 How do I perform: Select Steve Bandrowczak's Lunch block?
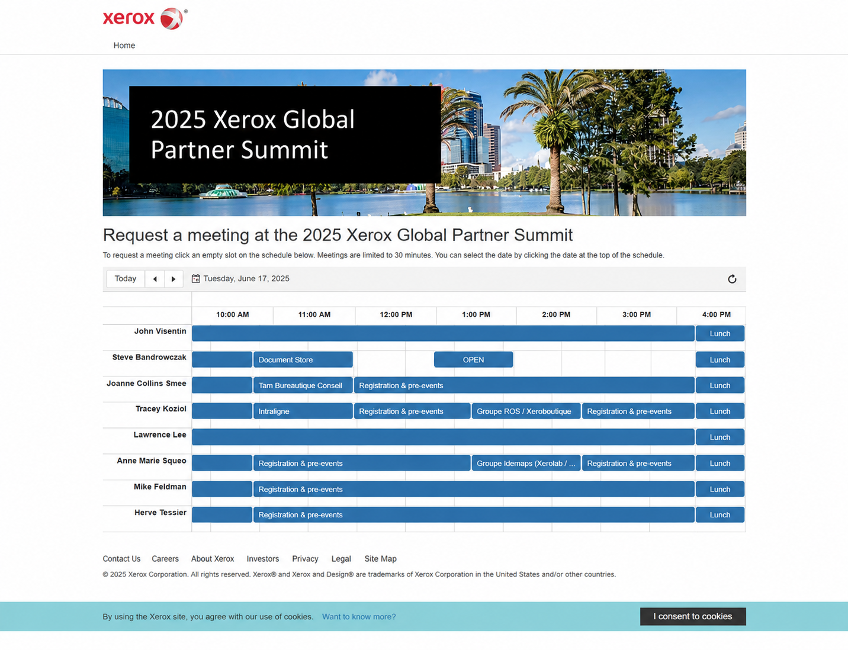(x=720, y=360)
